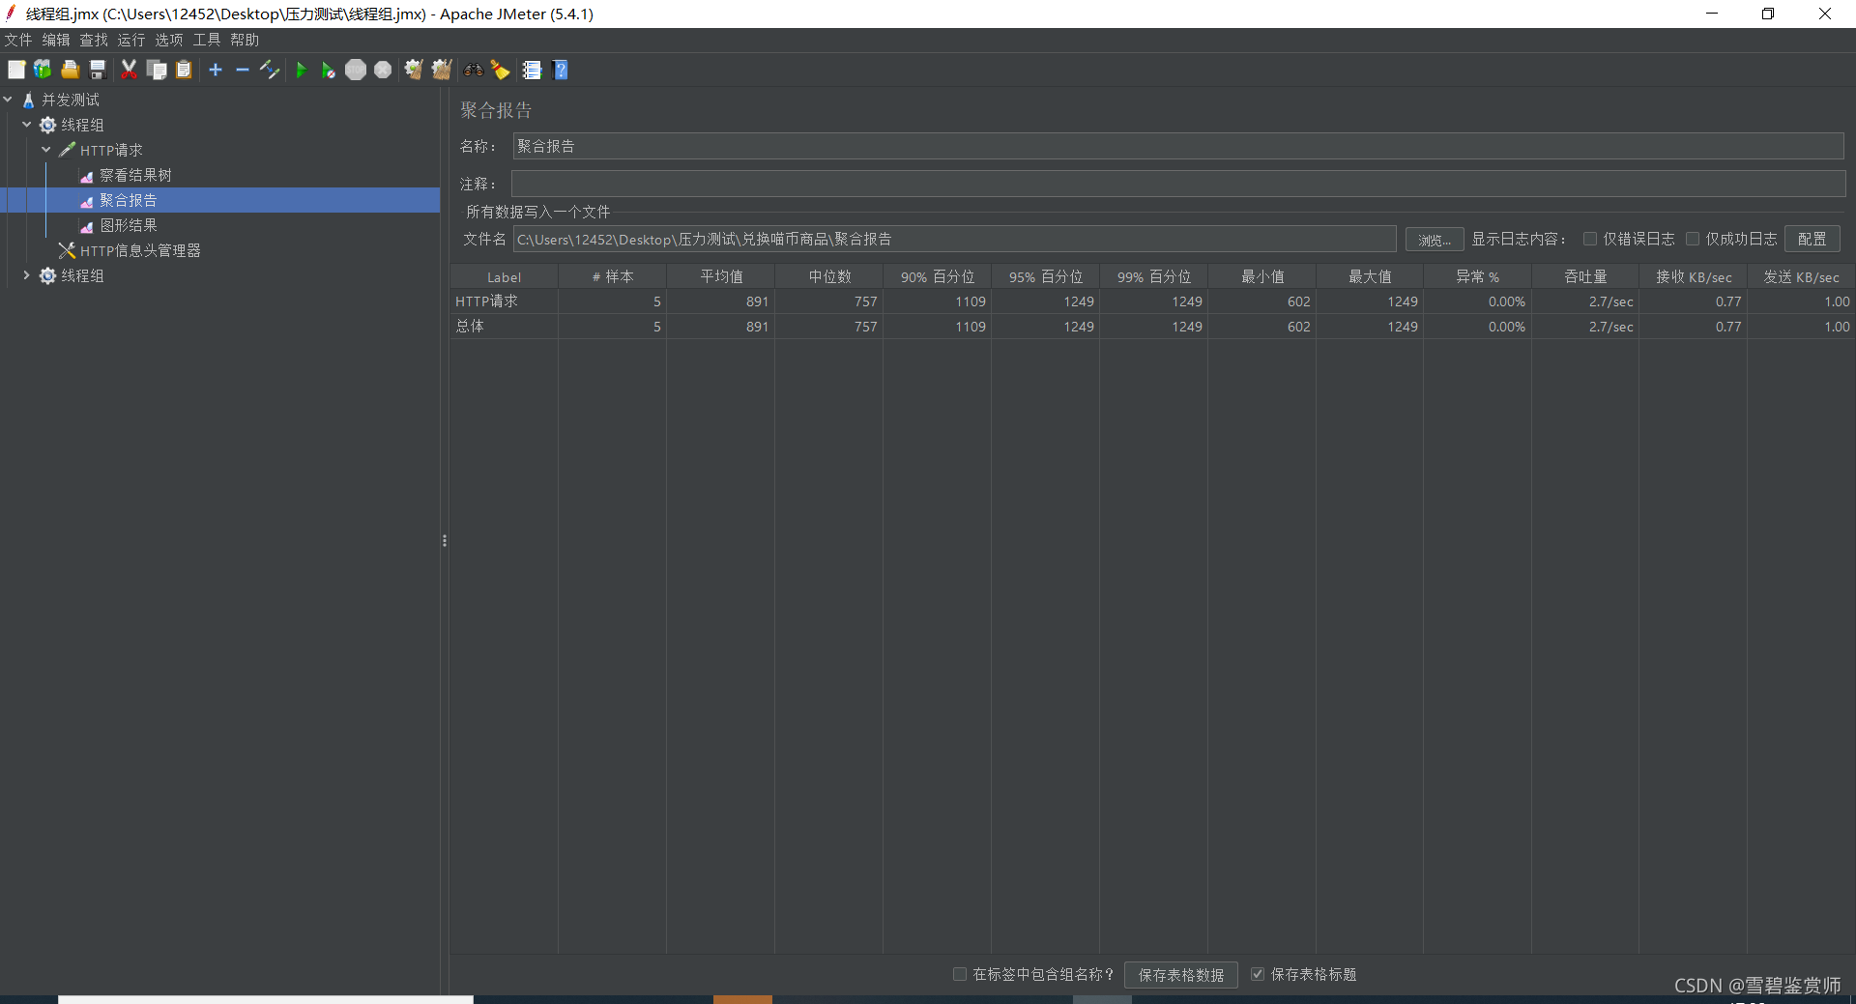Save the test plan

pyautogui.click(x=97, y=70)
